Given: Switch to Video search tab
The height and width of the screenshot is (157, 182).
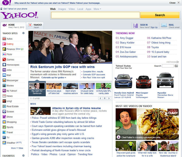Looking at the screenshot, I should point(72,9).
